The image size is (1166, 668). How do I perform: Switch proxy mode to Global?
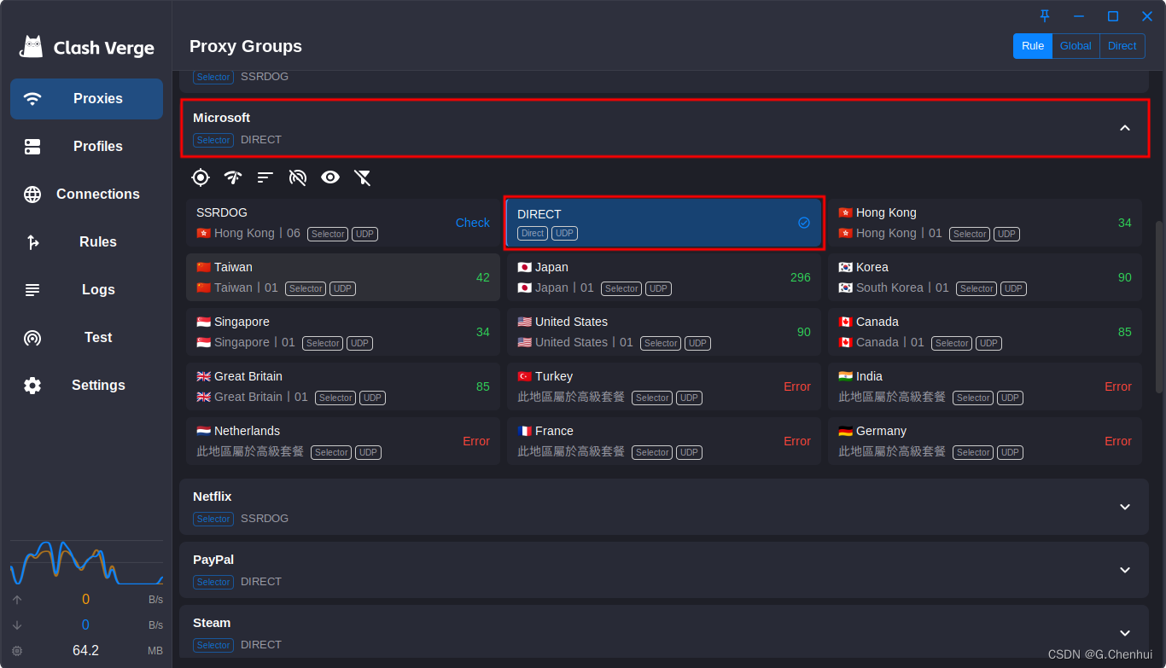click(1076, 46)
